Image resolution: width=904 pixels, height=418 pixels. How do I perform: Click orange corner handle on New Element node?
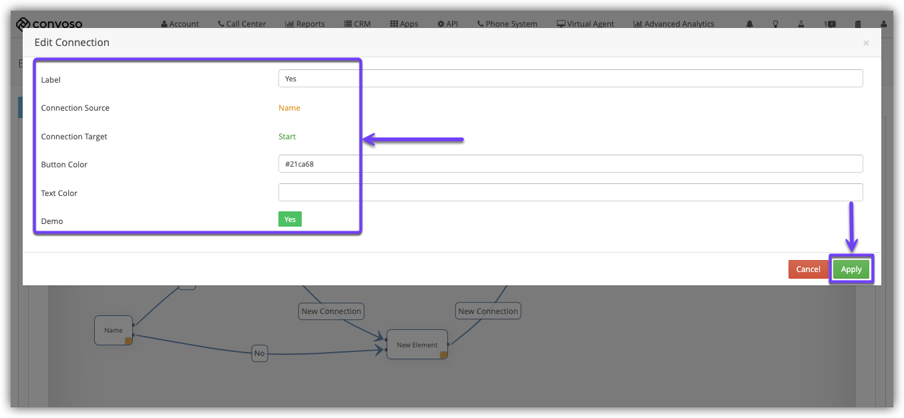[x=443, y=355]
